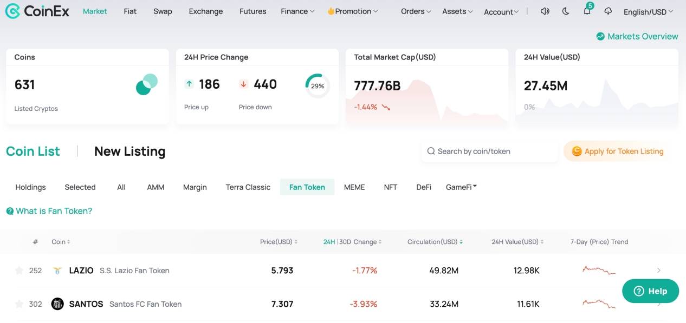
Task: Click the S.S. Lazio coin logo
Action: point(57,271)
